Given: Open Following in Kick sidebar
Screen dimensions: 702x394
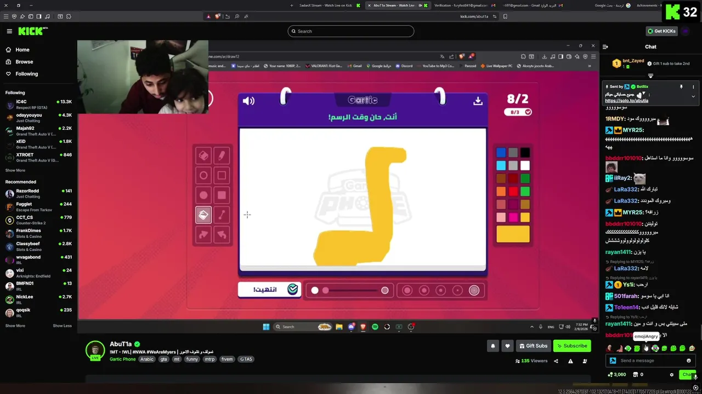Looking at the screenshot, I should [x=26, y=74].
